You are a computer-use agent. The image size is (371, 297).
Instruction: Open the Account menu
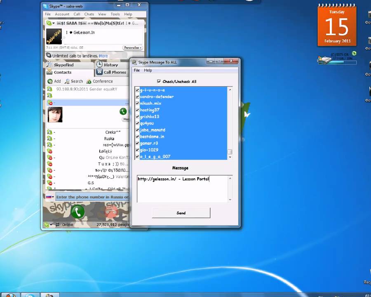click(x=62, y=14)
